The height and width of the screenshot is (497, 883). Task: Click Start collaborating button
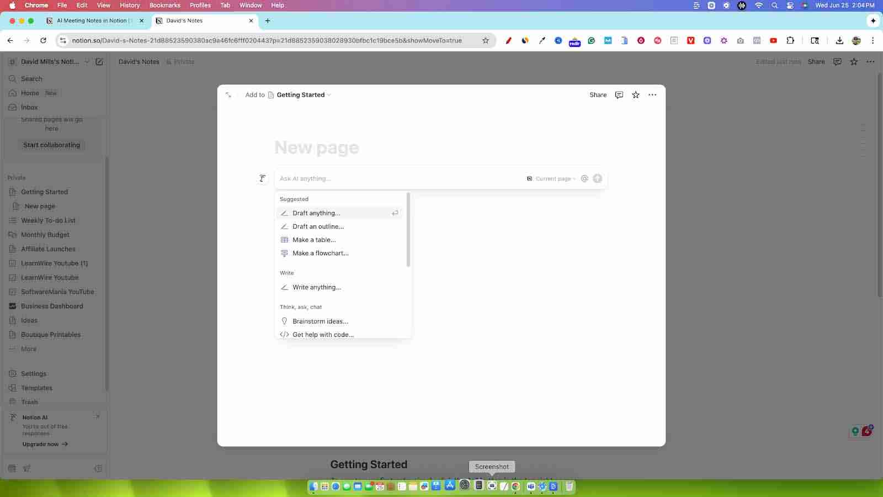pyautogui.click(x=51, y=145)
